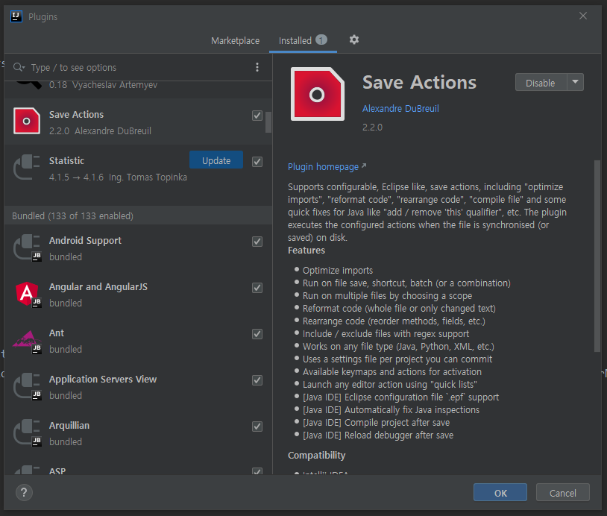Click the Cancel button
This screenshot has height=516, width=607.
coord(562,492)
